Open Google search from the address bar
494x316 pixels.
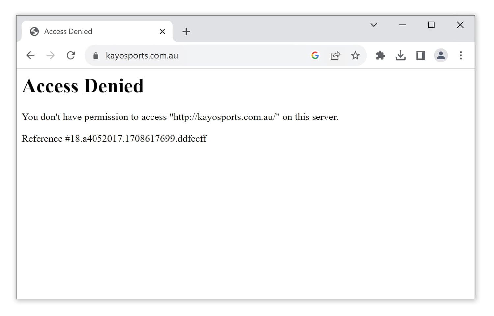pos(315,55)
